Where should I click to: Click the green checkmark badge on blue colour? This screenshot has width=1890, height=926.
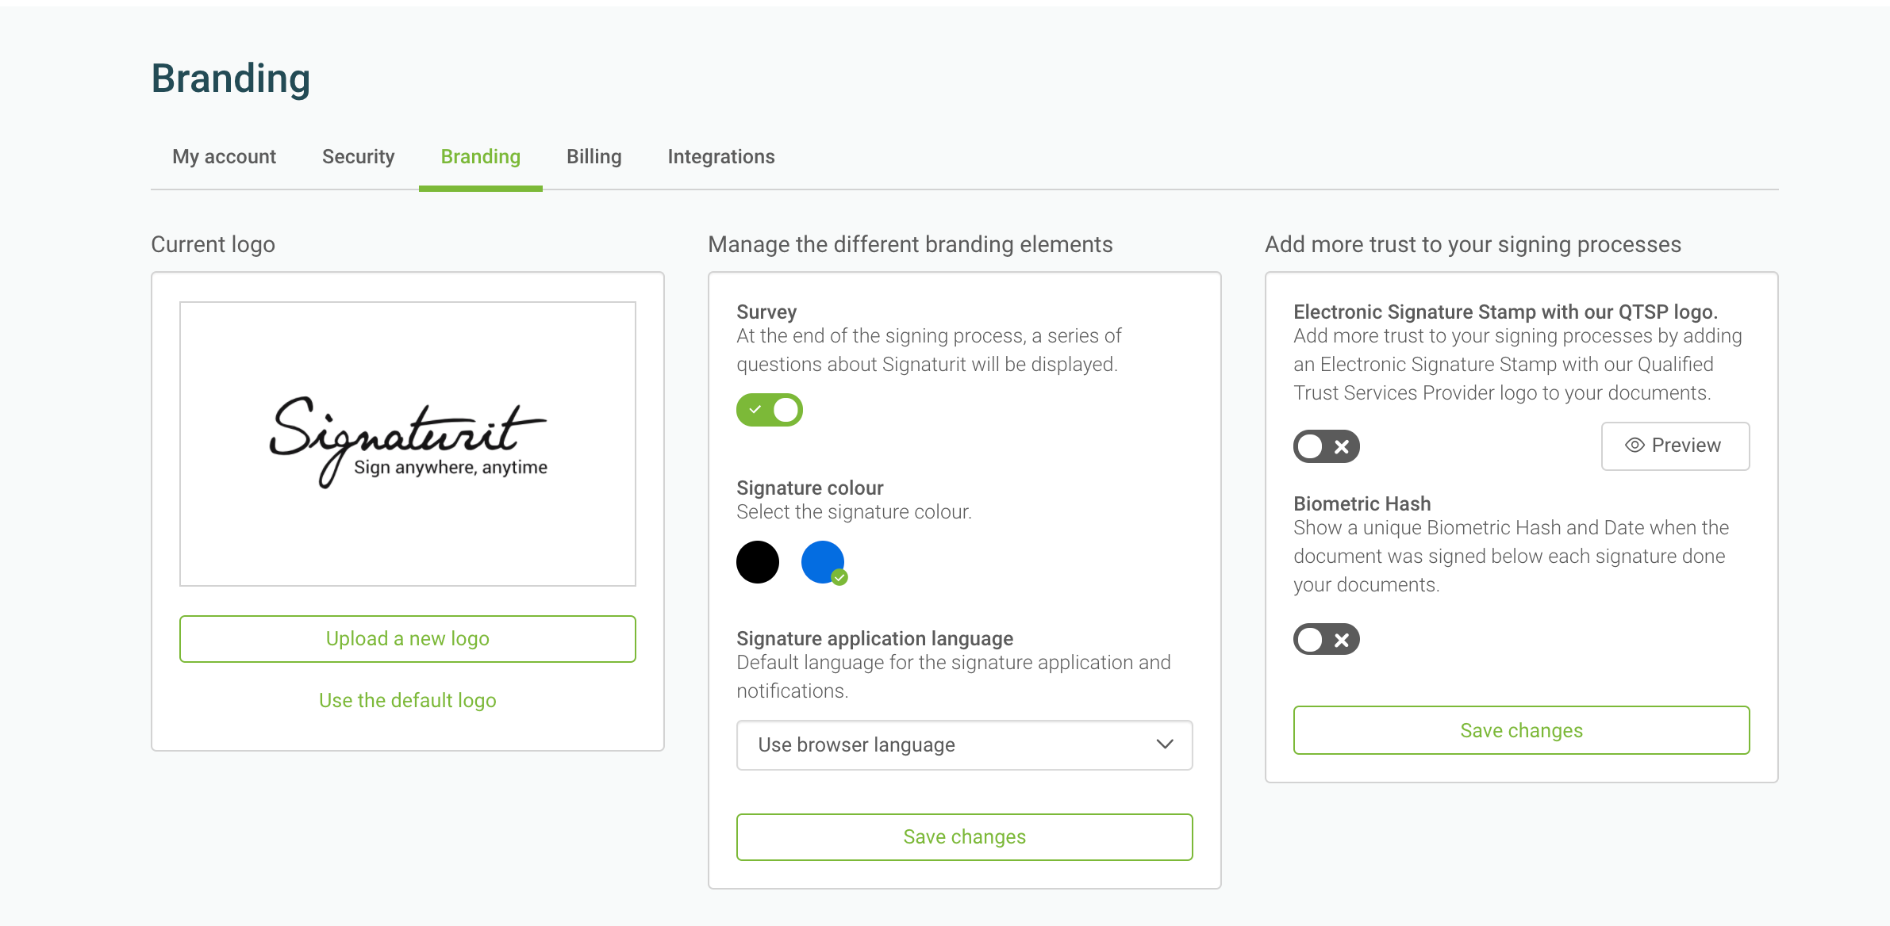(x=839, y=578)
